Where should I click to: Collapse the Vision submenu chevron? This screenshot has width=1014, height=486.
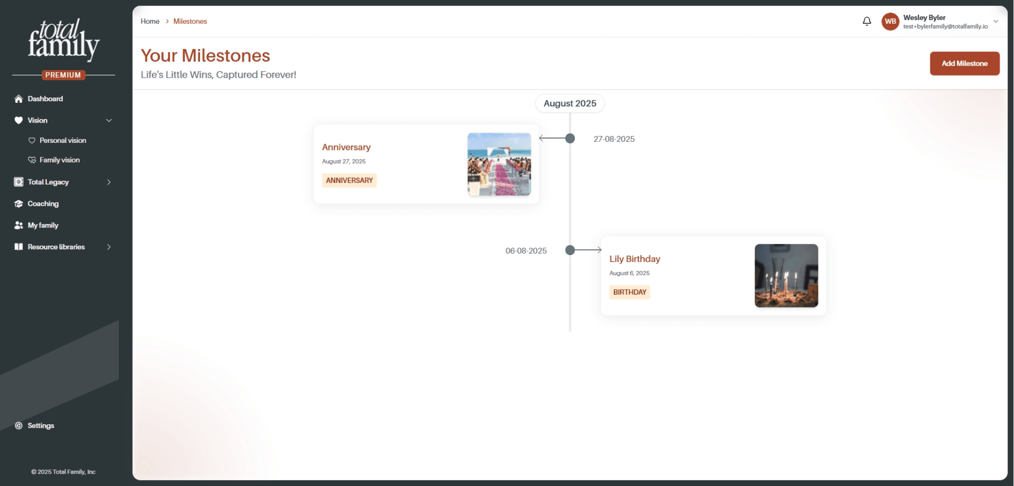point(109,120)
